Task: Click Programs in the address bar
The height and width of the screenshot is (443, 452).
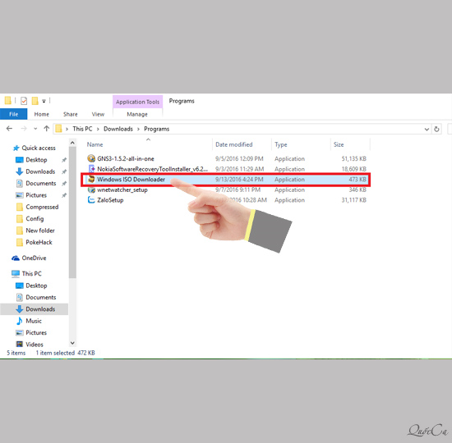Action: click(x=156, y=129)
